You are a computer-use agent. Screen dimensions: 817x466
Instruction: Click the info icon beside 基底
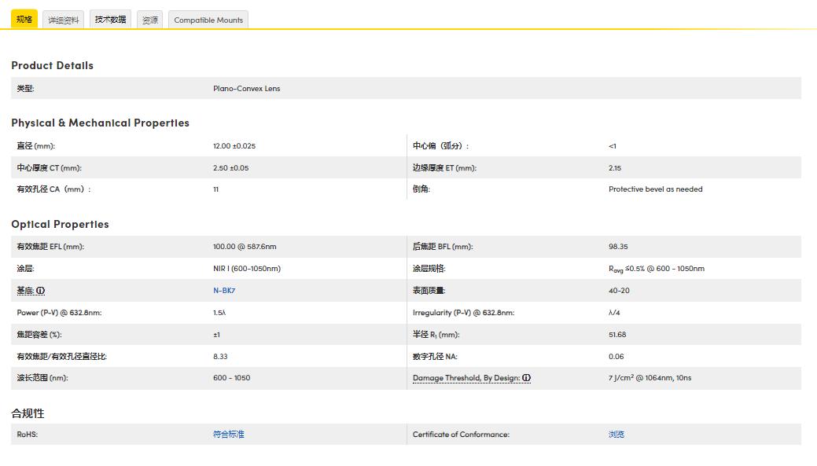41,291
